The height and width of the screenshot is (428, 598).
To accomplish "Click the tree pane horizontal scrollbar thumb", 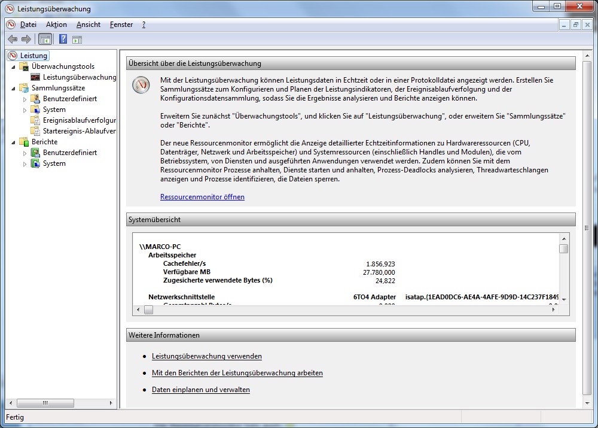I will click(45, 403).
